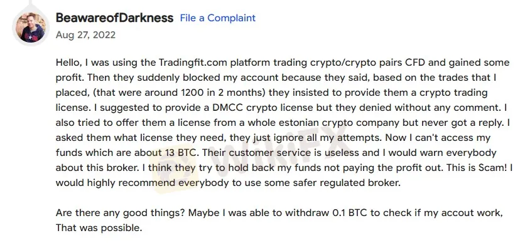Click the '1200 in 2 months' phrase
The height and width of the screenshot is (248, 525).
coord(224,93)
